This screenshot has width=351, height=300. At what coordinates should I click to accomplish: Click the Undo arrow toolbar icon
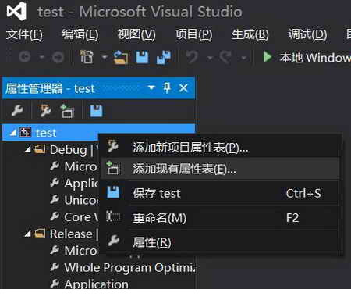[192, 57]
